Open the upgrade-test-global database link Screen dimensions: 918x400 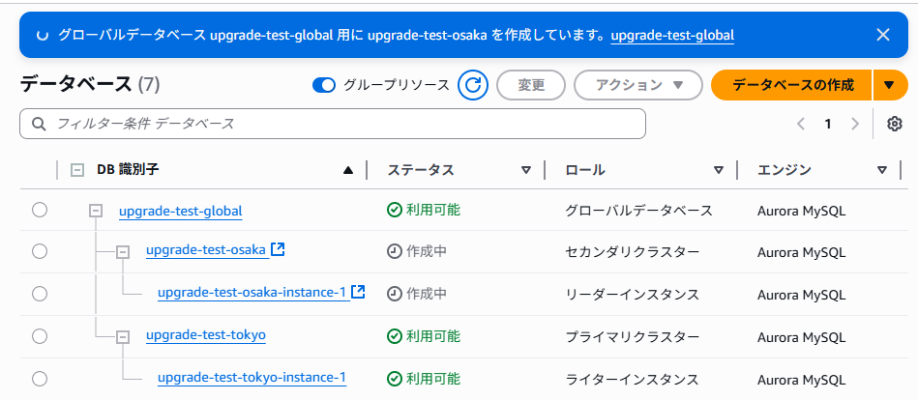coord(180,211)
